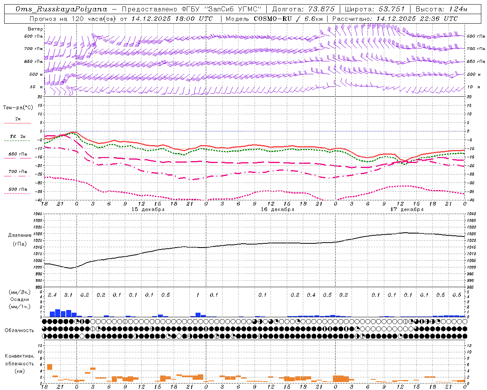The height and width of the screenshot is (390, 487).
Task: Click the Облачность cloud cover label
Action: tap(19, 331)
